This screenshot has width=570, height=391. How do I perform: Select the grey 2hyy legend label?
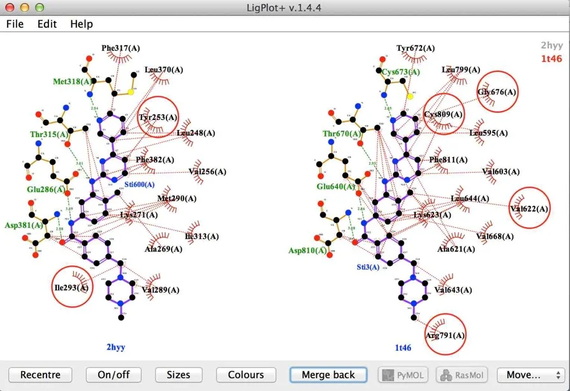tap(552, 45)
